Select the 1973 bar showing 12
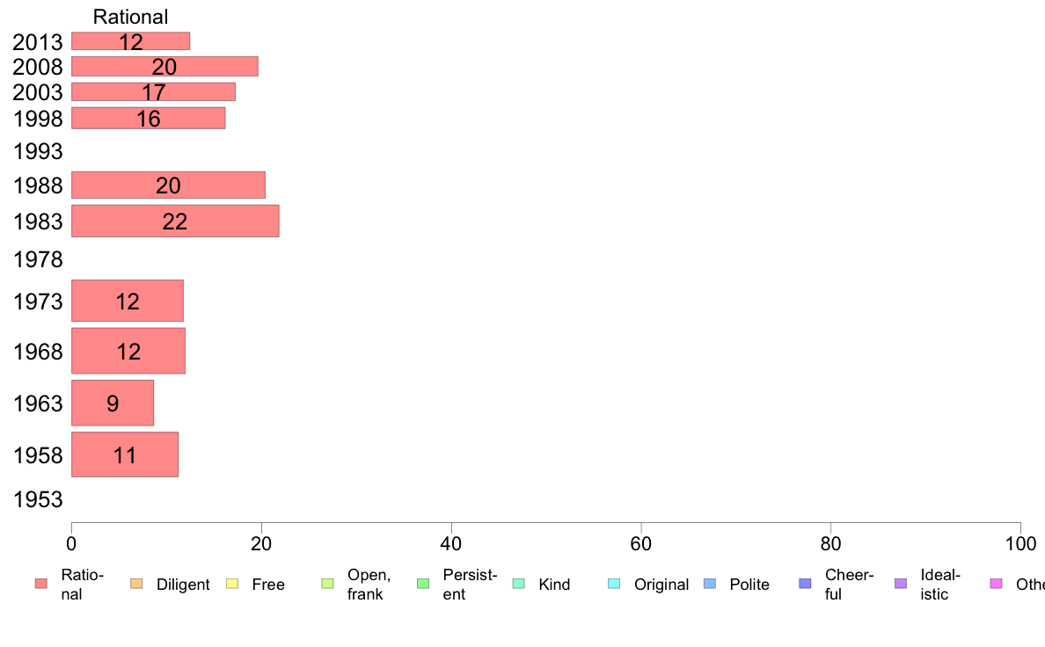Viewport: 1045px width, 647px height. pos(128,302)
